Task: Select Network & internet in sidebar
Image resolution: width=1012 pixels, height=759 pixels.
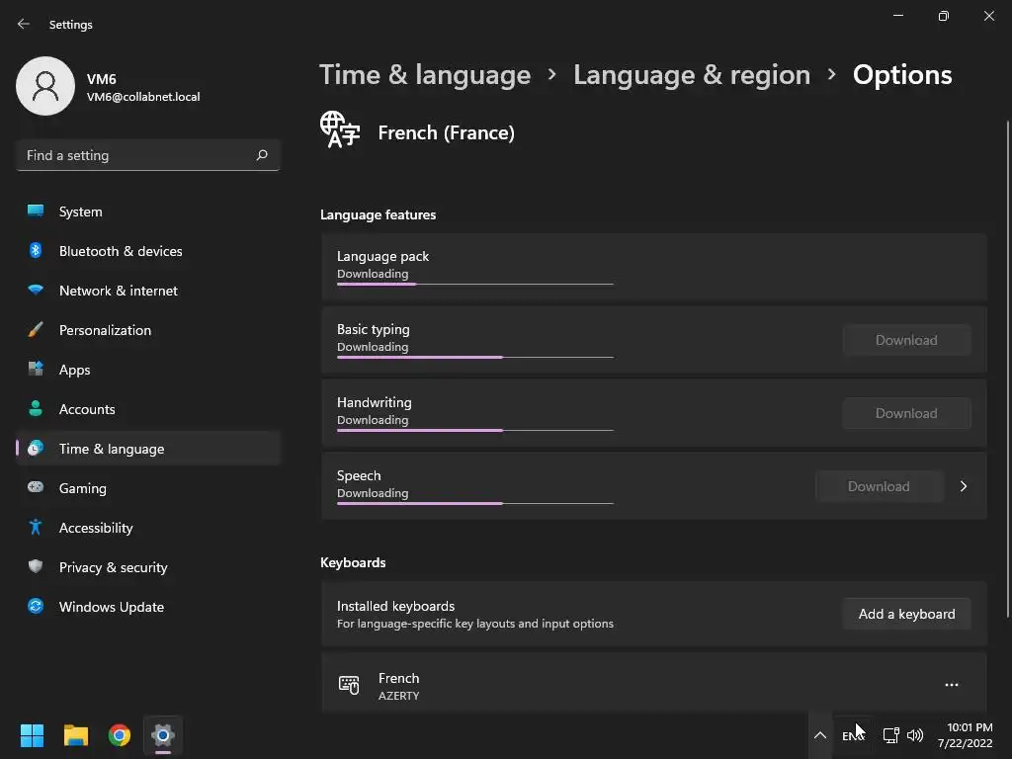Action: point(119,291)
